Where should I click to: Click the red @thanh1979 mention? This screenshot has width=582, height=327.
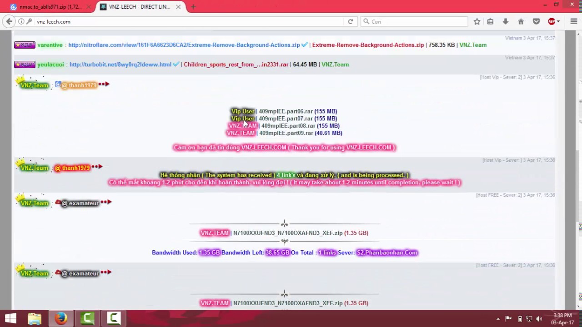click(x=72, y=168)
